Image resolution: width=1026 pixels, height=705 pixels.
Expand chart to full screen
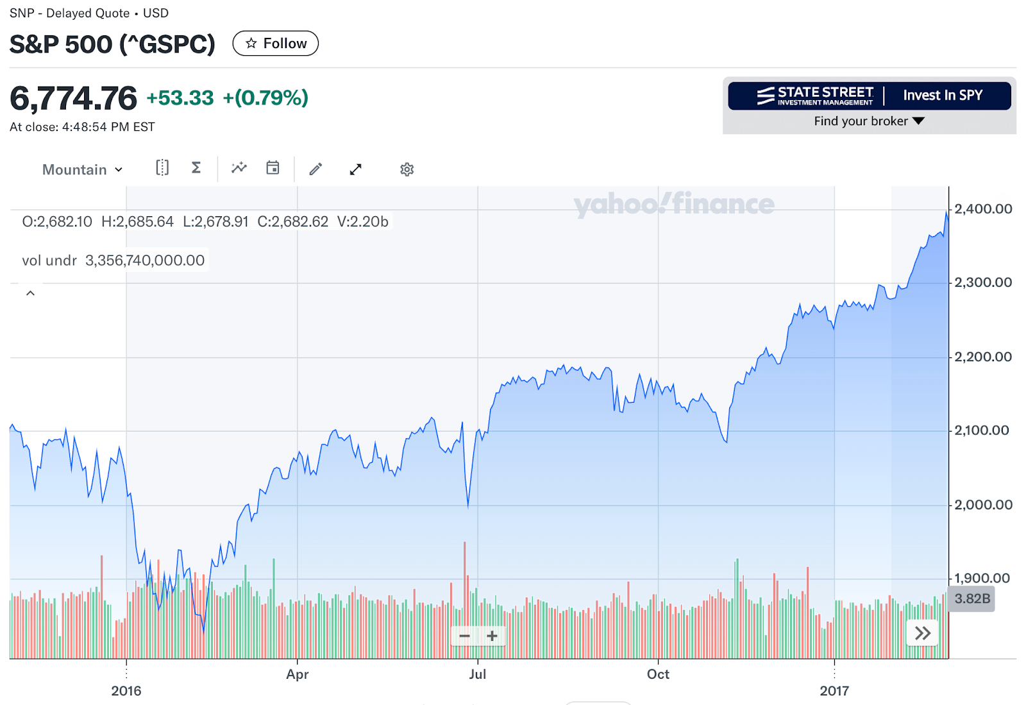(356, 169)
